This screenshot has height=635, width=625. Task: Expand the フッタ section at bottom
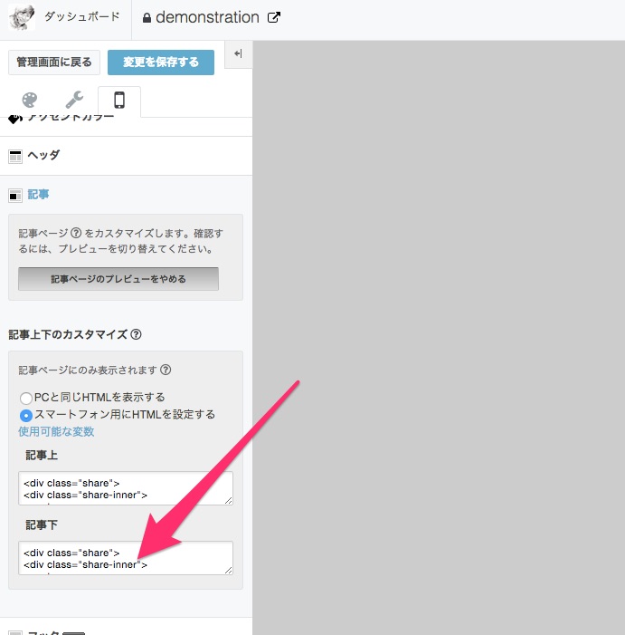[126, 627]
